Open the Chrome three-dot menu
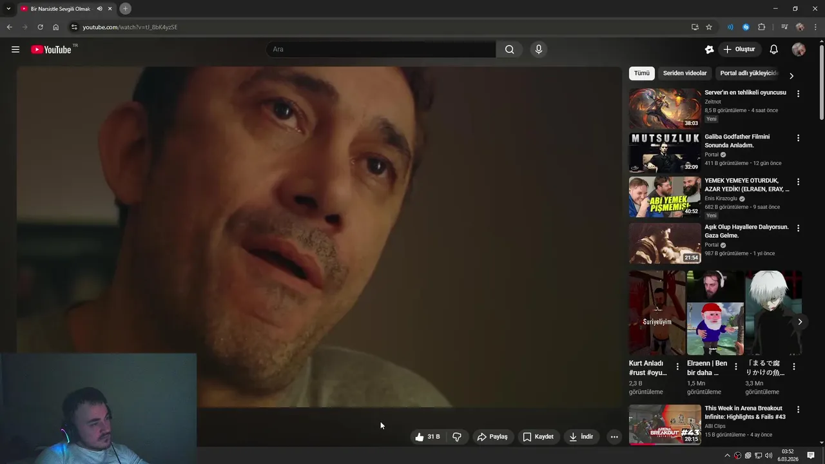This screenshot has height=464, width=825. click(x=815, y=27)
